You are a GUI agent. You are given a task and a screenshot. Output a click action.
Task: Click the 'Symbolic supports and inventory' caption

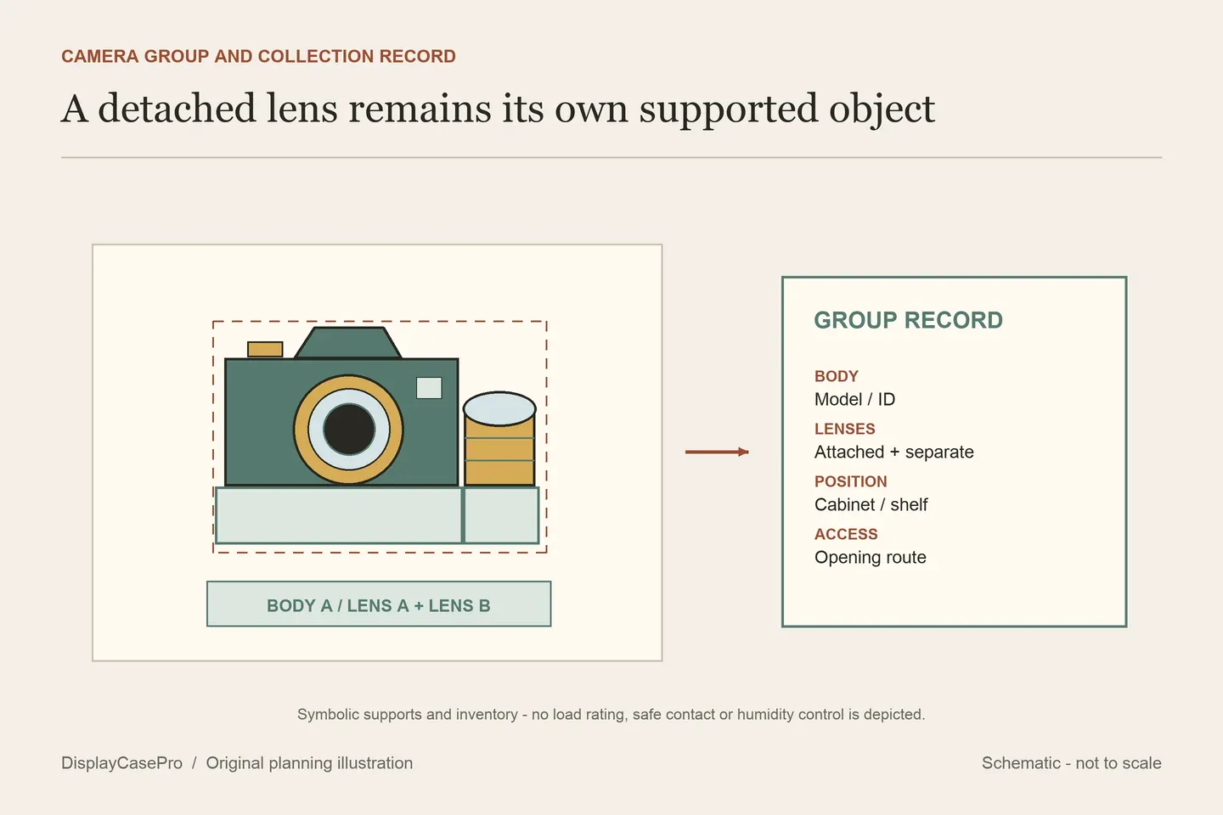[611, 714]
